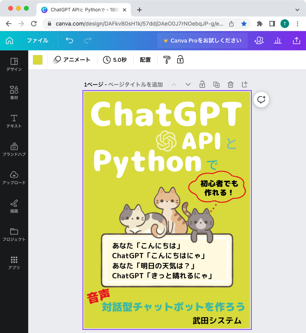
Task: Close the ChatGPT APIと Python tab
Action: click(x=125, y=10)
